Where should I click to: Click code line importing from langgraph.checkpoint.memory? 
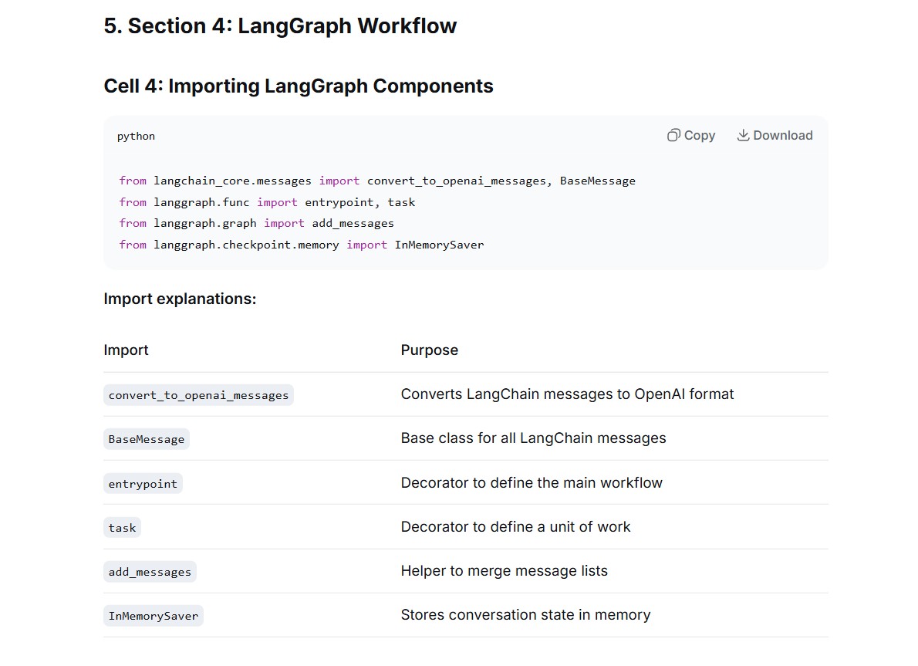coord(302,245)
